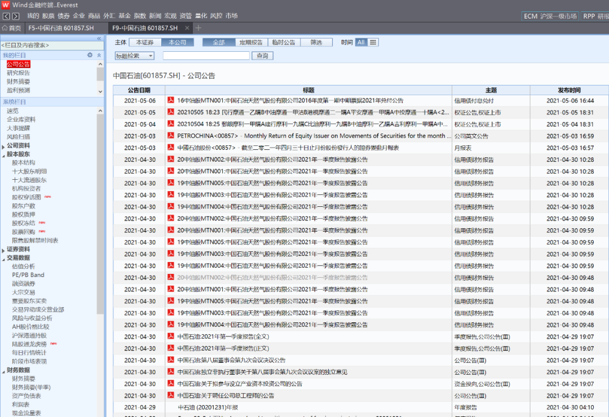The image size is (609, 417).
Task: Open 我的栏目 settings gear
Action: pyautogui.click(x=90, y=55)
